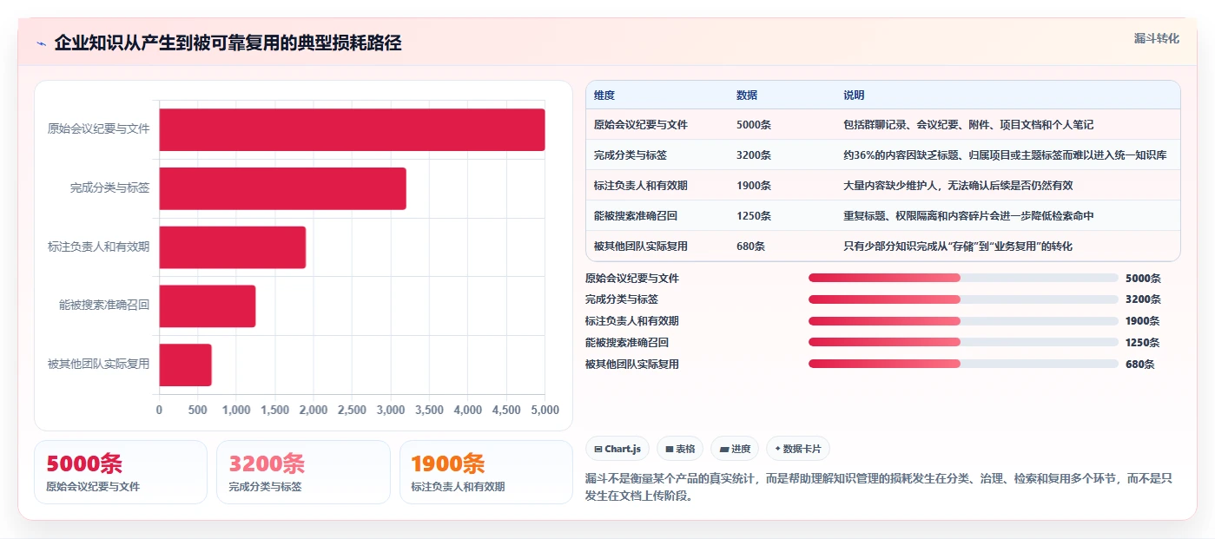Screen dimensions: 1215x539
Task: Click the page title 企业知识从产生到被可靠复用的典型损耗路径
Action: pyautogui.click(x=228, y=43)
